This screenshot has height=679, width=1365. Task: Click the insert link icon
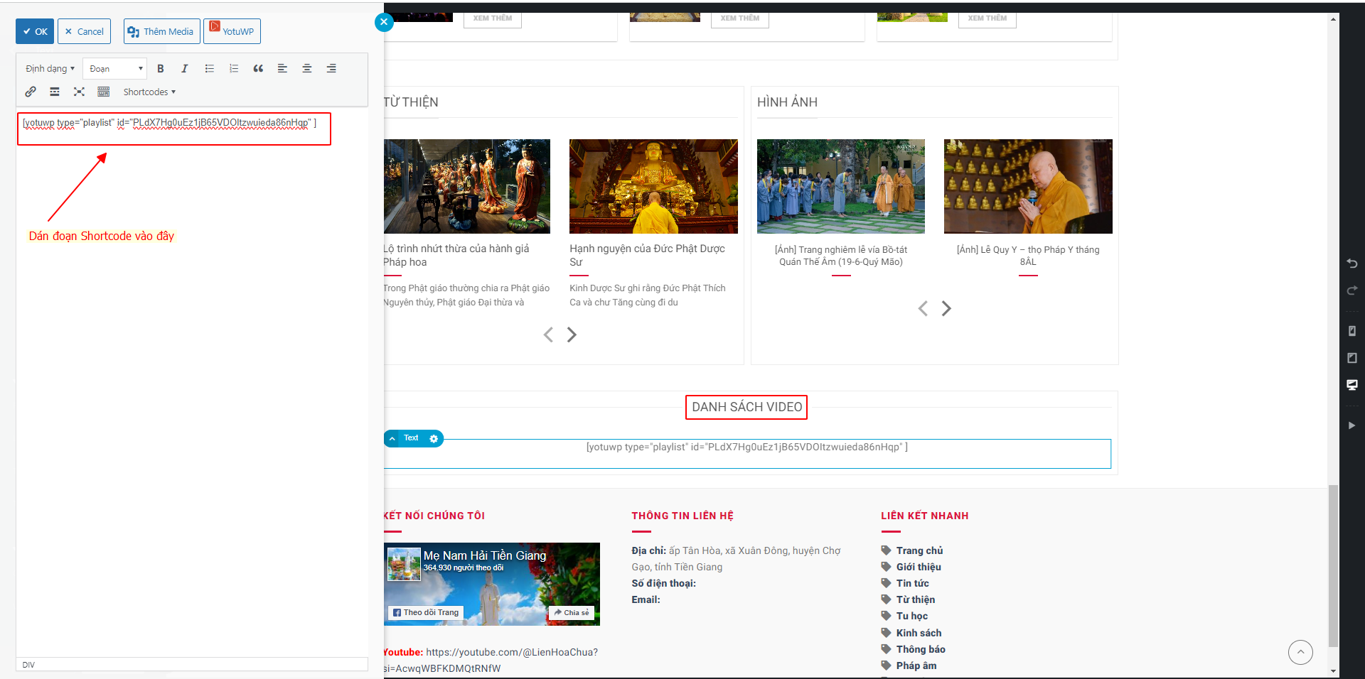(x=31, y=92)
